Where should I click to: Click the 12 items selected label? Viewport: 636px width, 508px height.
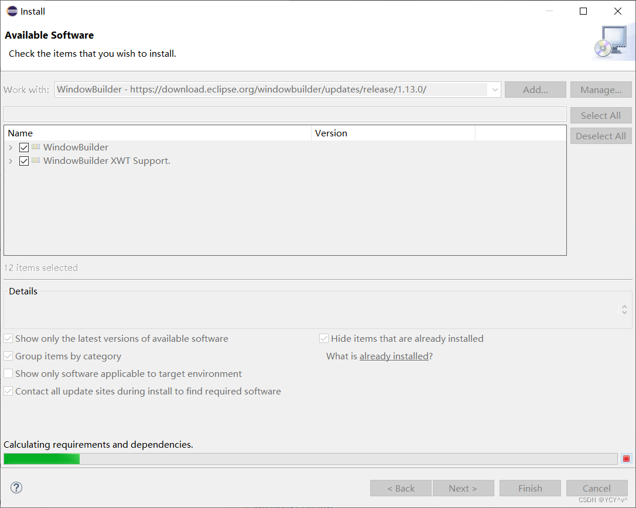40,267
